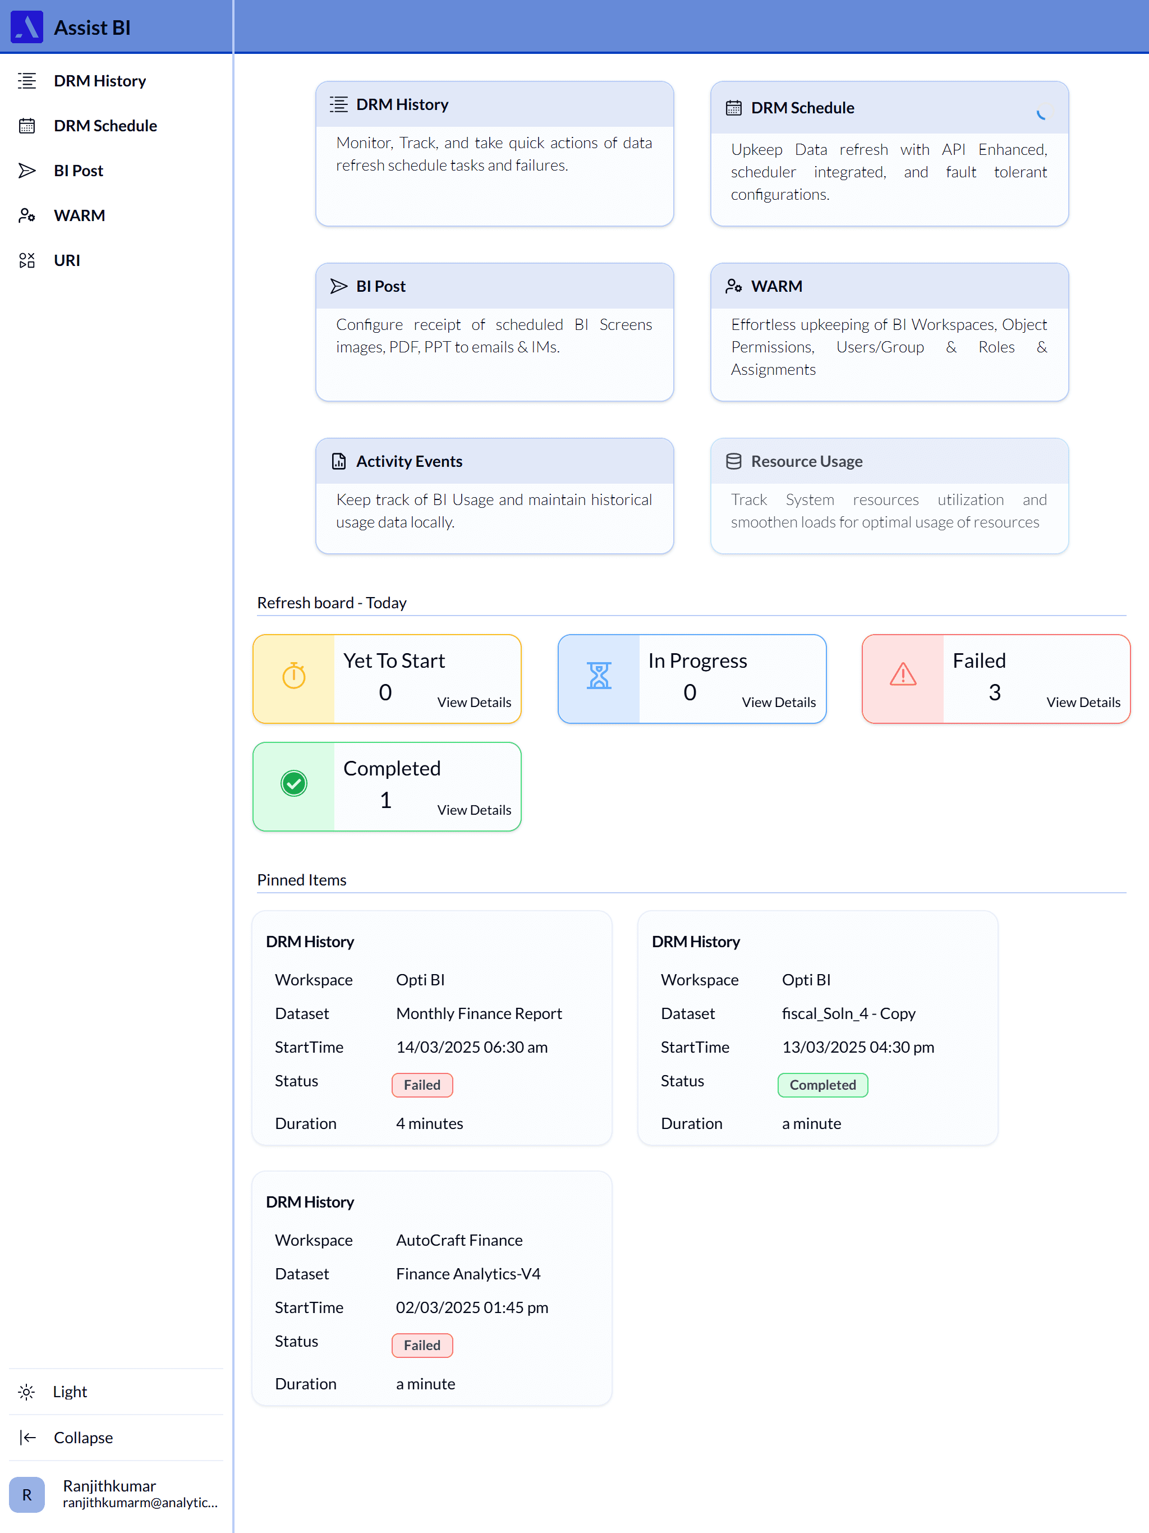This screenshot has width=1149, height=1533.
Task: Click the Assist BI title text
Action: tap(92, 27)
